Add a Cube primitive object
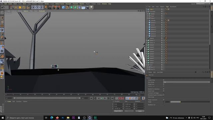The height and width of the screenshot is (120, 213). [x=63, y=7]
